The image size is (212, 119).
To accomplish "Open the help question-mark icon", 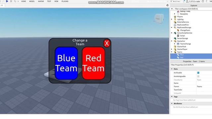I will coord(203,1).
